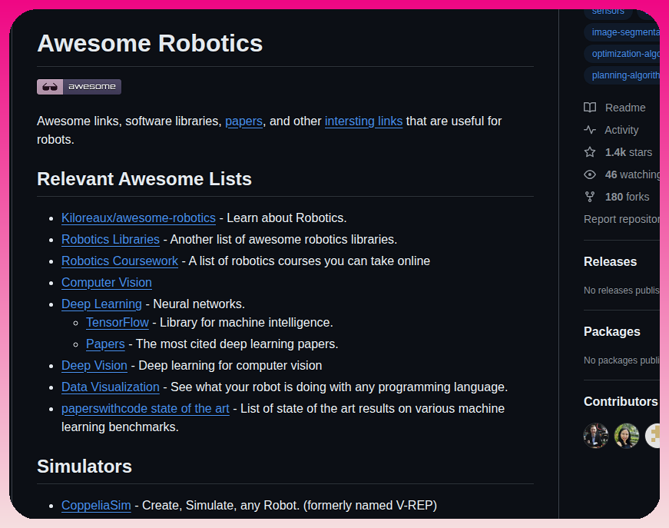This screenshot has width=669, height=528.
Task: Click the fork icon beside 180 forks
Action: click(590, 197)
